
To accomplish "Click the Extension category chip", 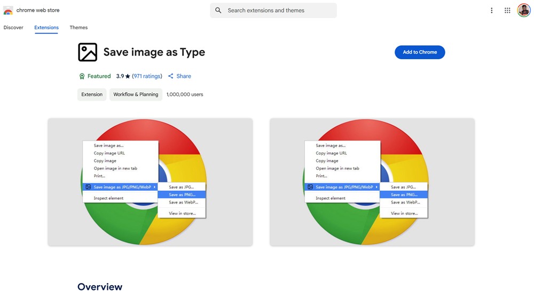I will (x=92, y=94).
